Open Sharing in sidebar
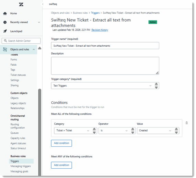The width and height of the screenshot is (196, 178). pyautogui.click(x=14, y=85)
